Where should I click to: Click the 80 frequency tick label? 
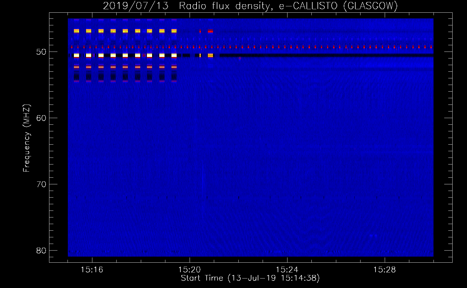41,251
